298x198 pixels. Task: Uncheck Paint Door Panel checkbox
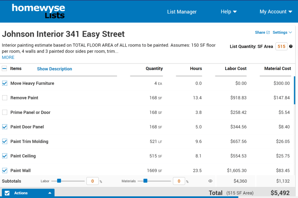5,127
